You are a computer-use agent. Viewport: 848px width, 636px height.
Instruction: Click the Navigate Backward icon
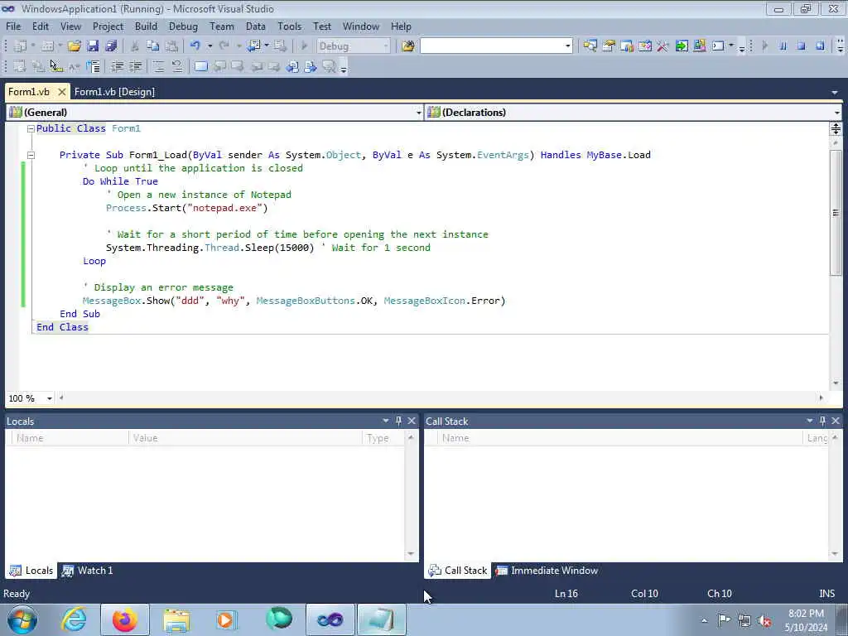point(253,46)
